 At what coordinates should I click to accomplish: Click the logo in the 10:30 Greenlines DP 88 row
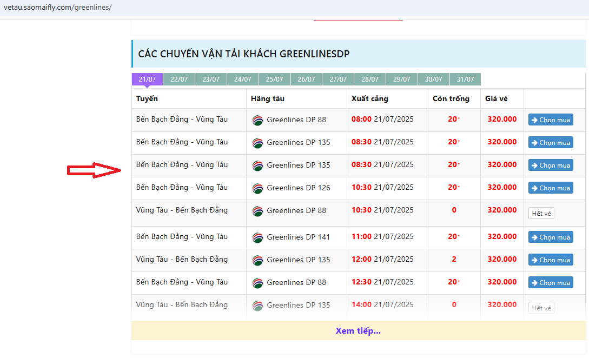[257, 211]
